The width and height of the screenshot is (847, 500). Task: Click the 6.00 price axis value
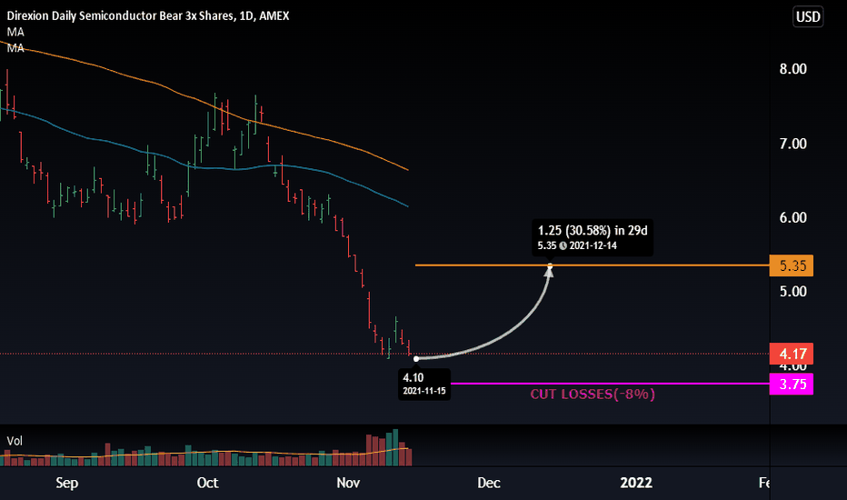click(792, 218)
